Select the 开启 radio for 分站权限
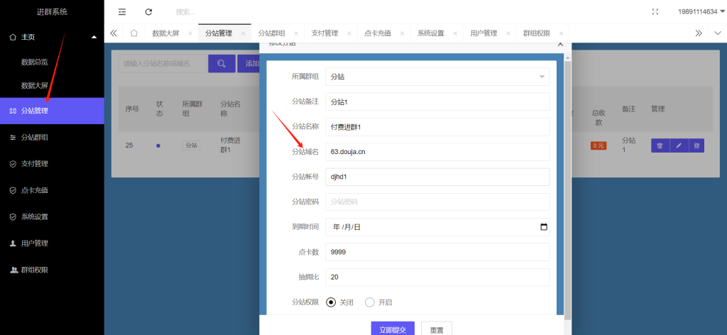The height and width of the screenshot is (335, 727). [x=370, y=302]
